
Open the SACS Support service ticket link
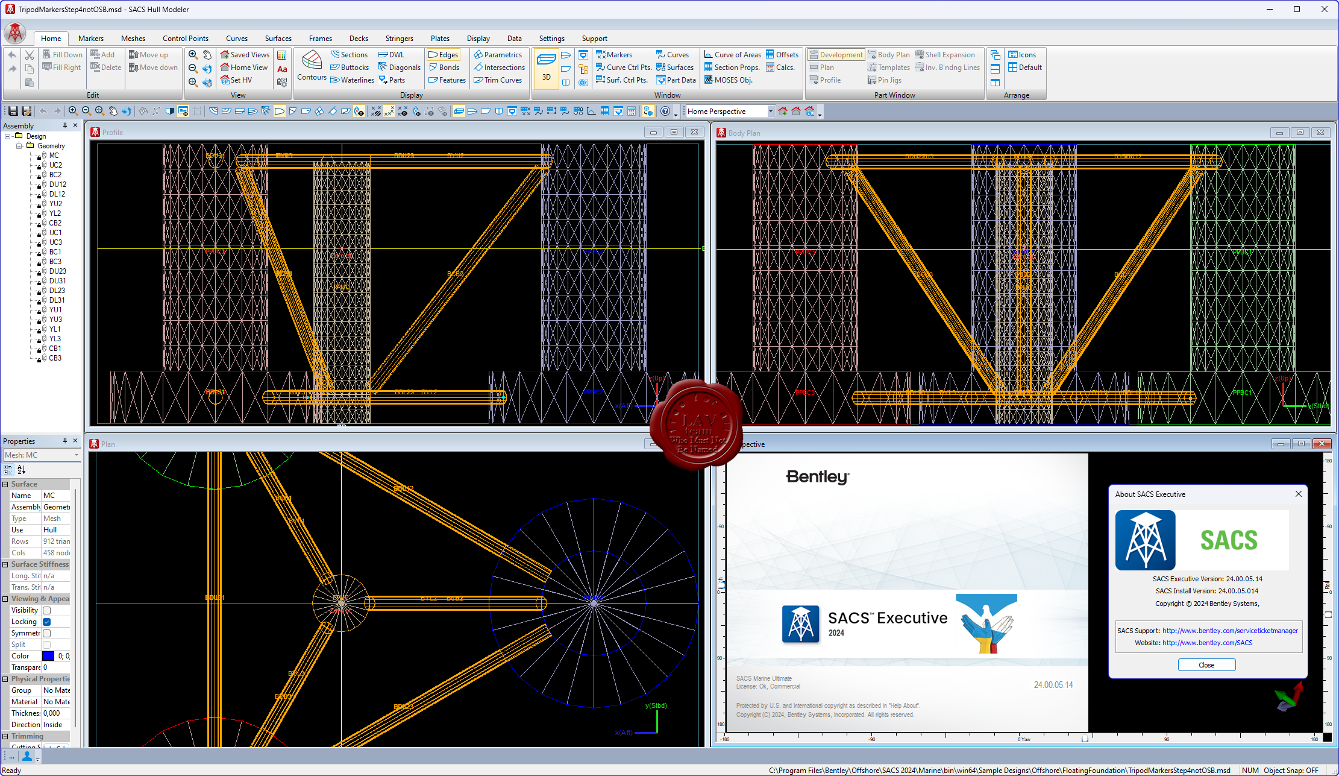[1230, 631]
